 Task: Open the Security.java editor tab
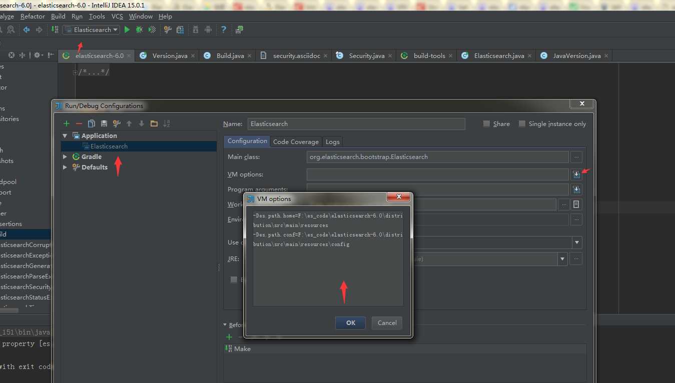[364, 55]
